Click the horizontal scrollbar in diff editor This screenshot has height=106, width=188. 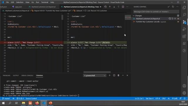97,72
